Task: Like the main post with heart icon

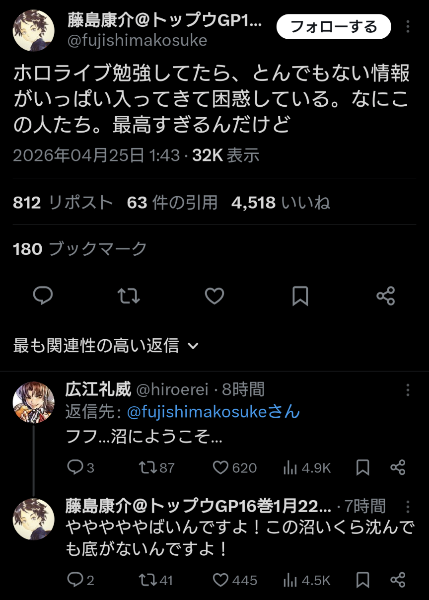Action: tap(214, 296)
